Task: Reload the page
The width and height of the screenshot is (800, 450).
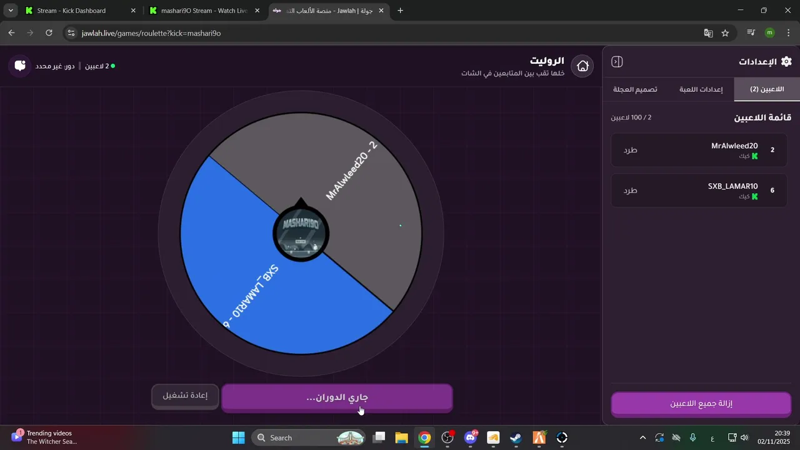Action: (49, 33)
